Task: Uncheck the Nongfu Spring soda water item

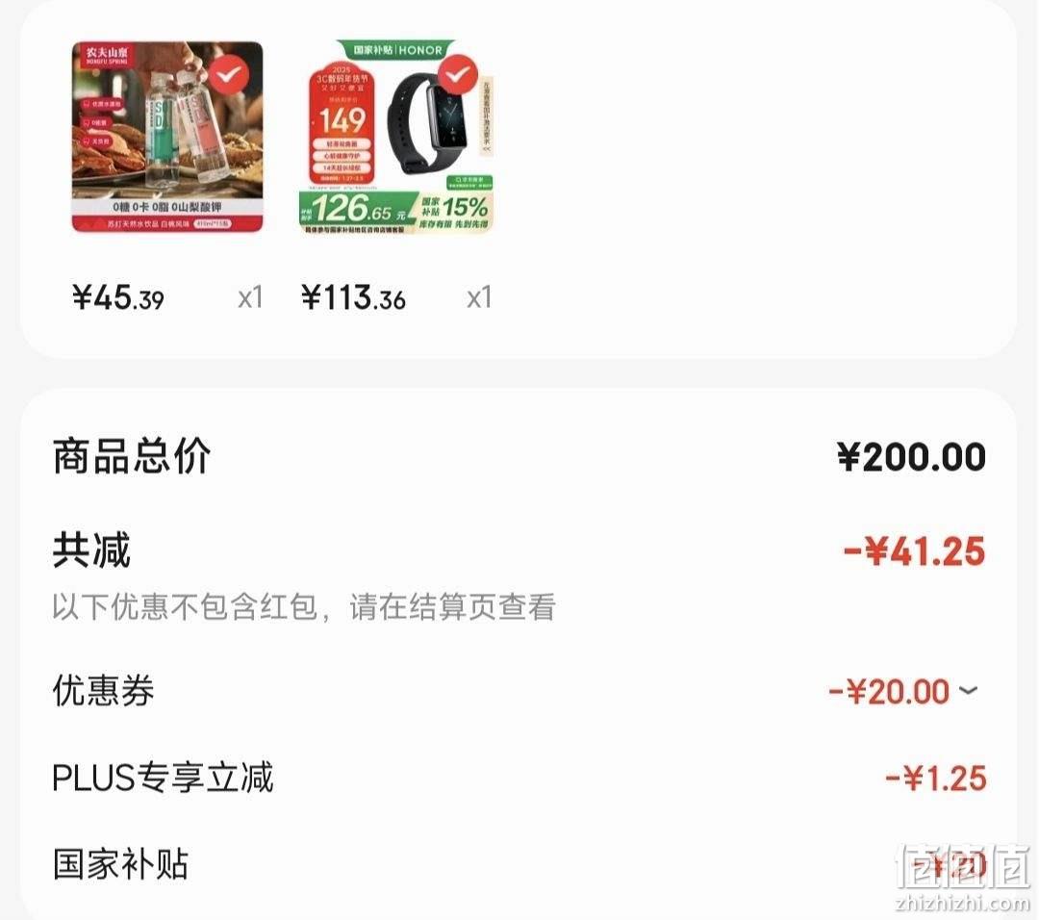Action: coord(229,74)
